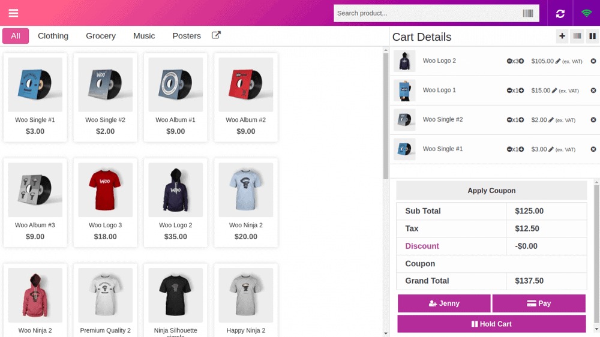
Task: Click barcode icon in search box
Action: (528, 13)
